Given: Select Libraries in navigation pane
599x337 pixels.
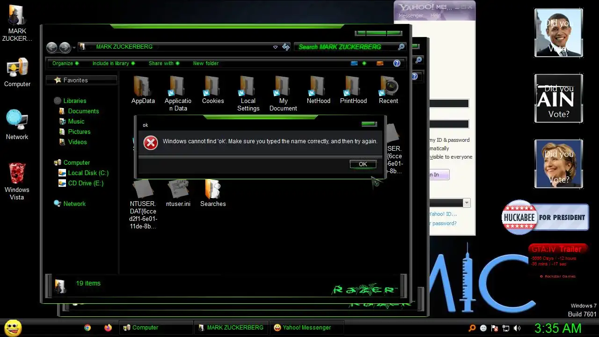Looking at the screenshot, I should click(x=70, y=101).
